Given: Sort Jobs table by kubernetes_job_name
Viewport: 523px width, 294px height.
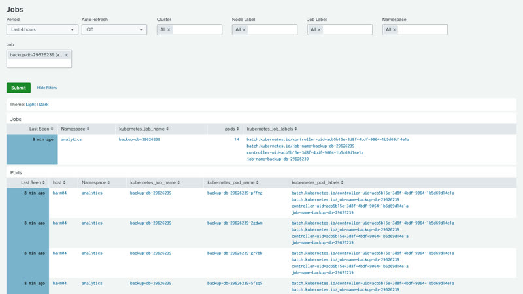Looking at the screenshot, I should [144, 129].
